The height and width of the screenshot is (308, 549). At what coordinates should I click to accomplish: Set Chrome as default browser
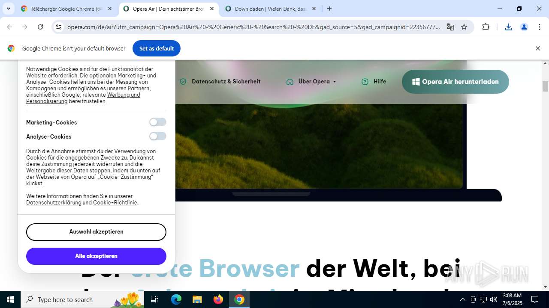157,48
